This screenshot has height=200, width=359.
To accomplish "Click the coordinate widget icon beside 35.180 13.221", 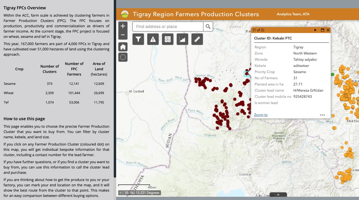I will [x=121, y=193].
